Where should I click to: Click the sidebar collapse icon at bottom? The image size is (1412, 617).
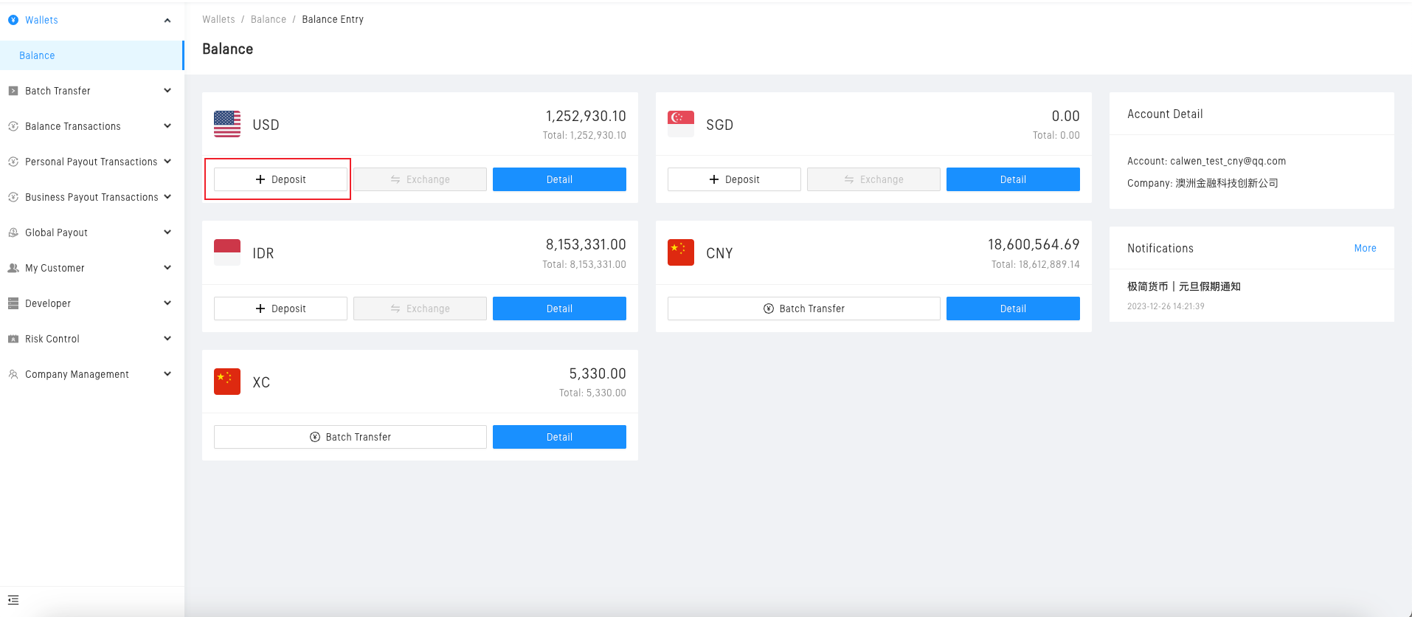coord(13,600)
